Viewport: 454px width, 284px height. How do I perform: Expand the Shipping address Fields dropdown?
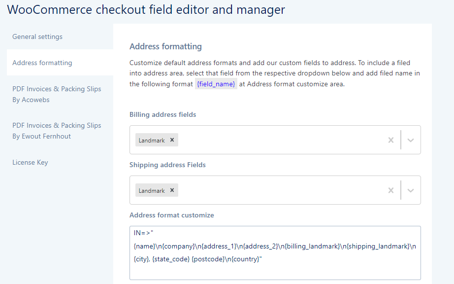[411, 190]
